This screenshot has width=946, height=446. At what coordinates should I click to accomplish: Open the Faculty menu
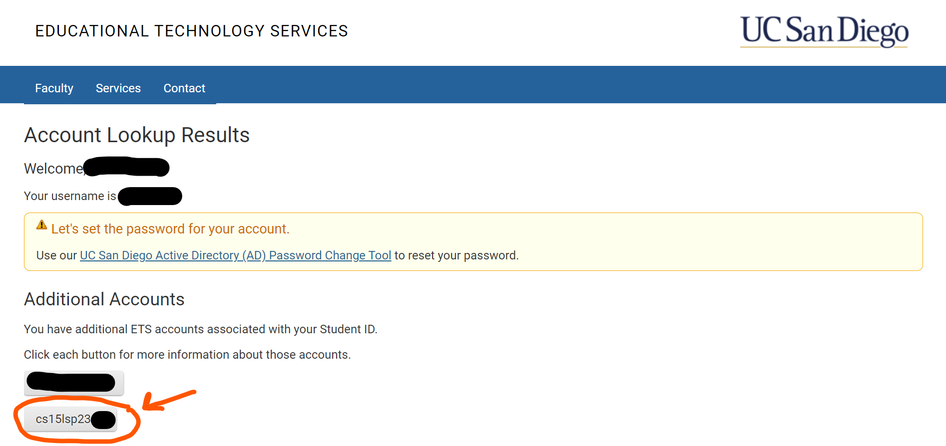pos(54,88)
